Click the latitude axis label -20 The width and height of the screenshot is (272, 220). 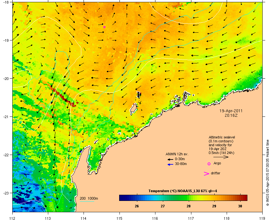pyautogui.click(x=6, y=79)
